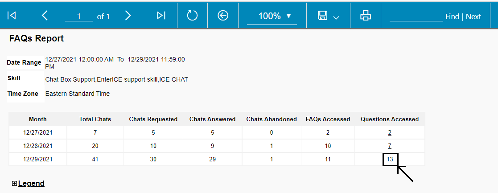The width and height of the screenshot is (498, 193).
Task: Click the Find link in toolbar
Action: coord(452,16)
